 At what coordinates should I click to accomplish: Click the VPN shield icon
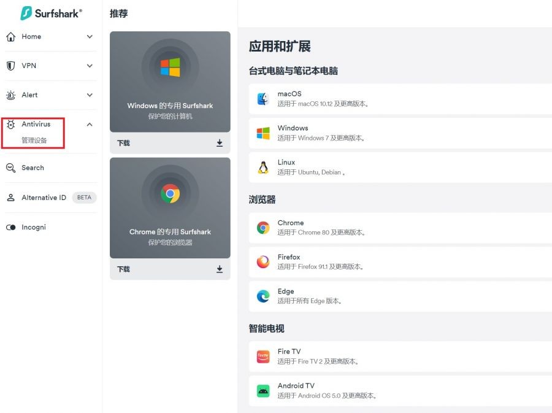coord(10,66)
